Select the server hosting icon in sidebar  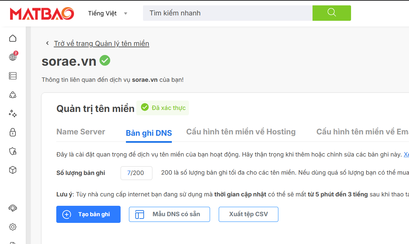click(13, 76)
